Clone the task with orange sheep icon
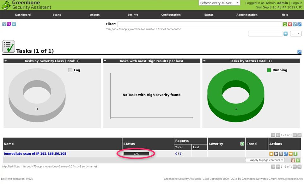 (291, 154)
